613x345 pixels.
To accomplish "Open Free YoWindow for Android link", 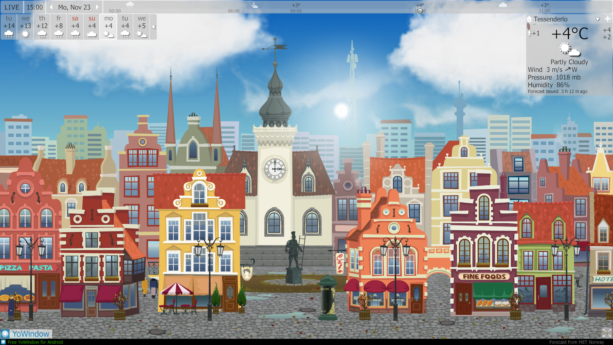I will tap(35, 342).
